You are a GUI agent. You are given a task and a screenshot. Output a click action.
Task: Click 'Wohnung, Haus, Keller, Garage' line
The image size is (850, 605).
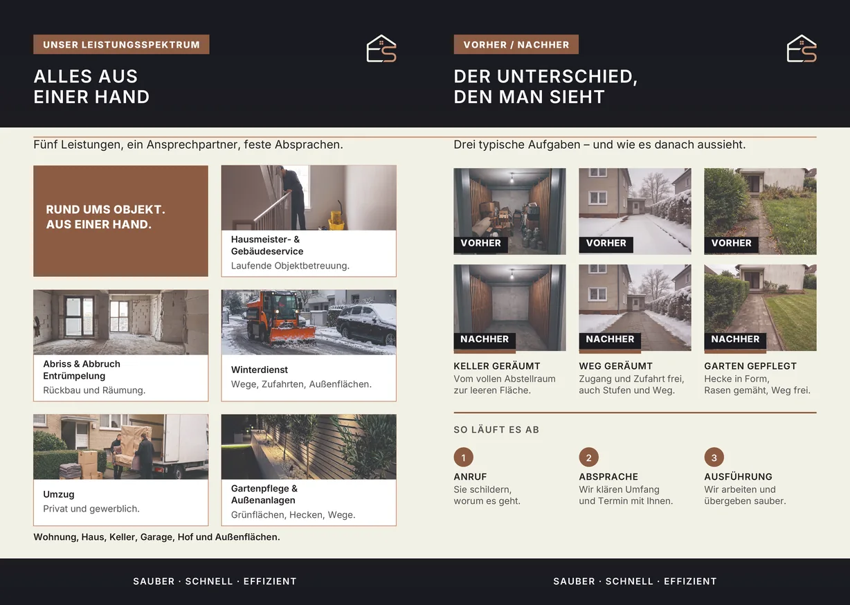[x=156, y=537]
